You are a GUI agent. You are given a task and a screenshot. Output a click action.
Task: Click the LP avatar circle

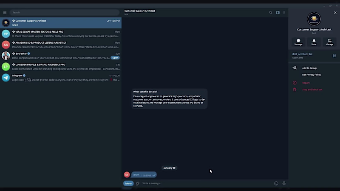(x=6, y=67)
